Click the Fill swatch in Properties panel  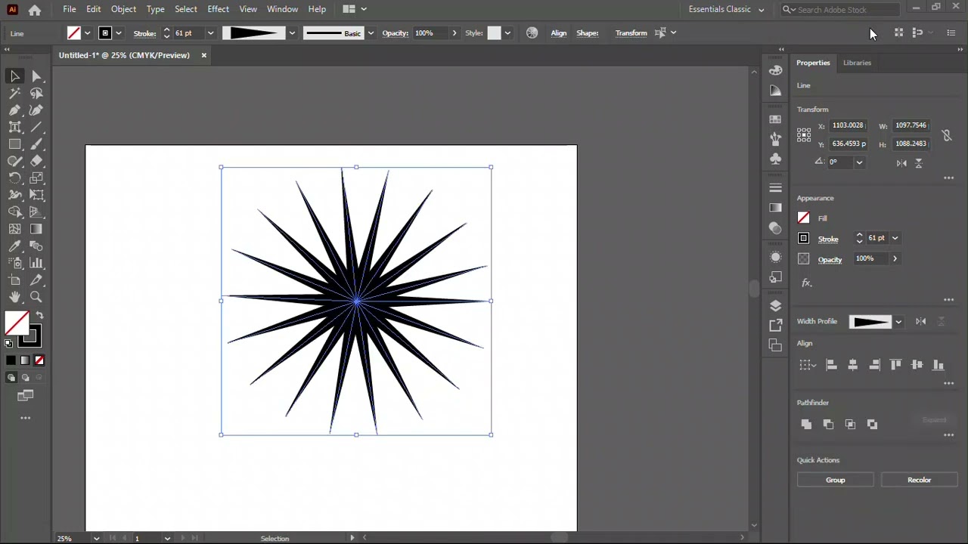[803, 218]
